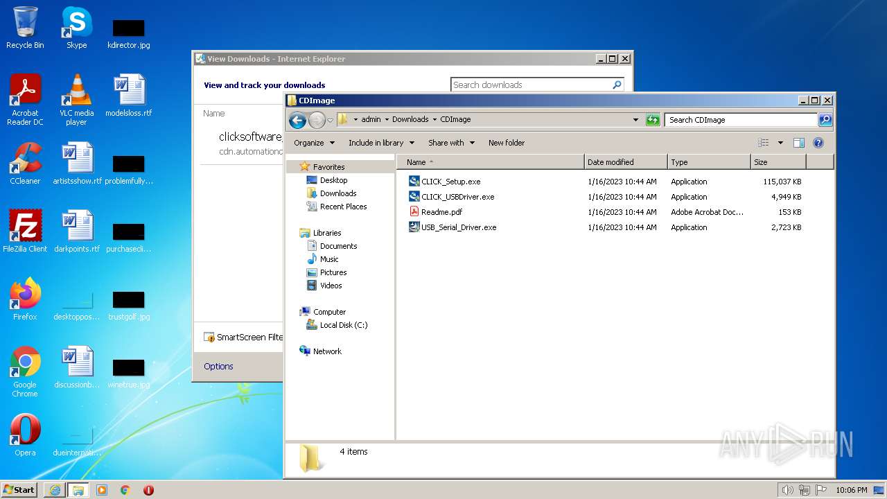Sort files by Name column
The height and width of the screenshot is (499, 887).
(491, 162)
